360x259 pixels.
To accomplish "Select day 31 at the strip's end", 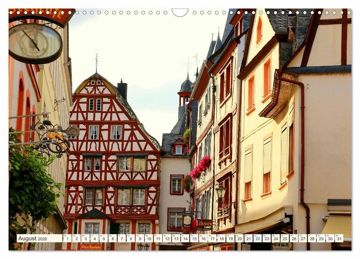I will [x=339, y=238].
